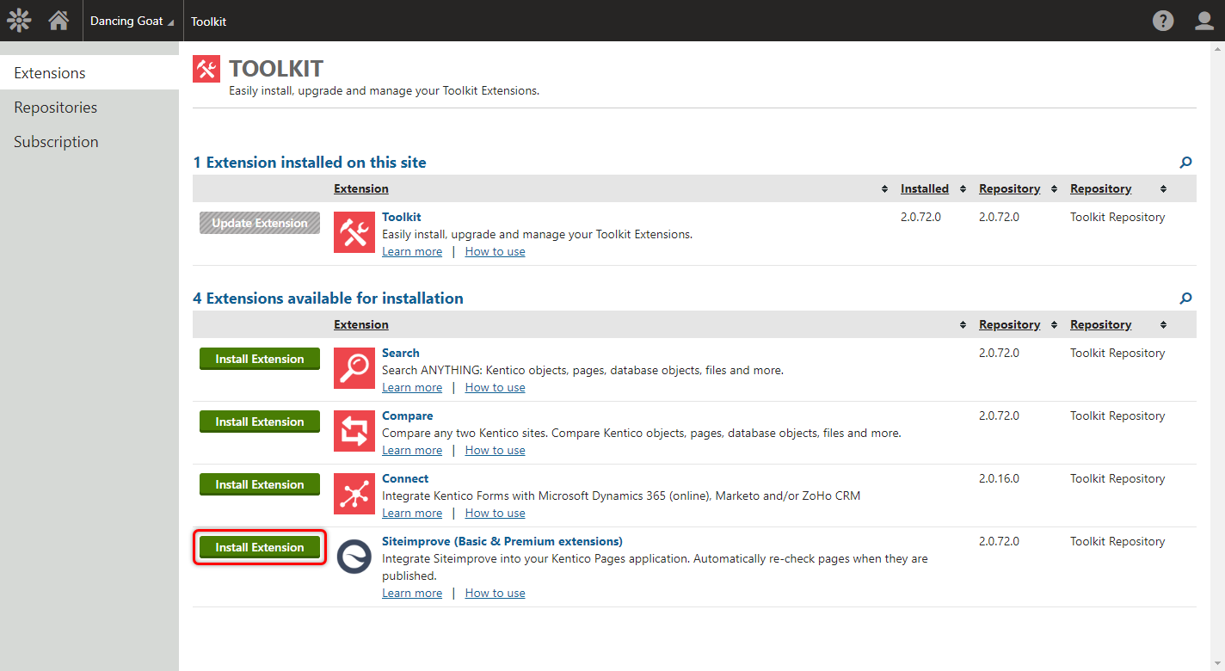The height and width of the screenshot is (671, 1225).
Task: Select Connect version 2.0.16.0 cell
Action: [x=999, y=478]
